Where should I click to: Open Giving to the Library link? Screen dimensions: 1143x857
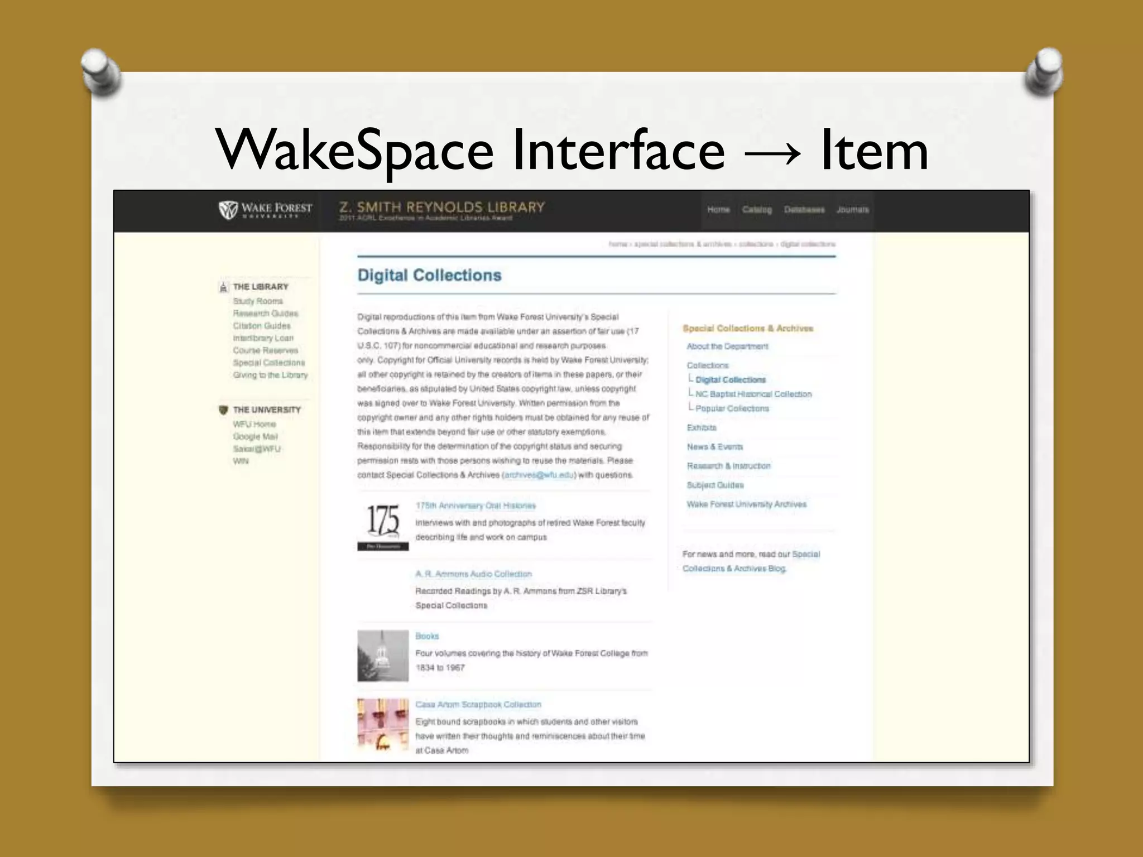tap(271, 375)
